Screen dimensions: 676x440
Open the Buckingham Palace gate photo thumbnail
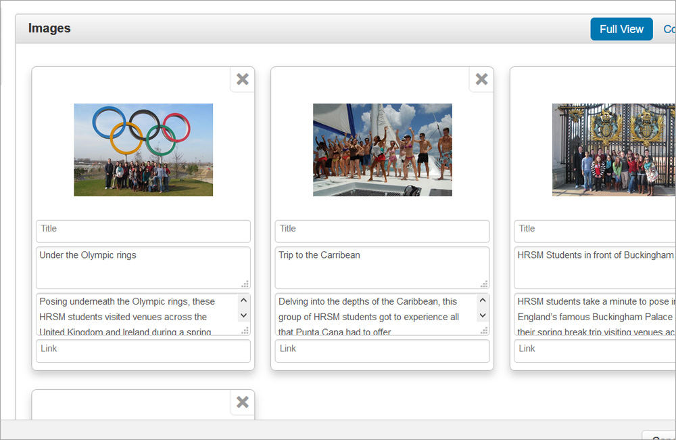(x=613, y=150)
